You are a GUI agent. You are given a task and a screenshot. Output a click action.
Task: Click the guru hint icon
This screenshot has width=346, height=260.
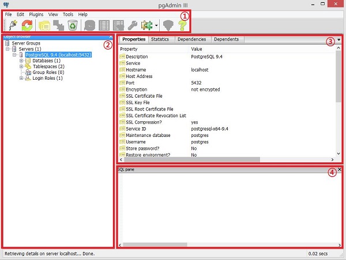coord(168,25)
